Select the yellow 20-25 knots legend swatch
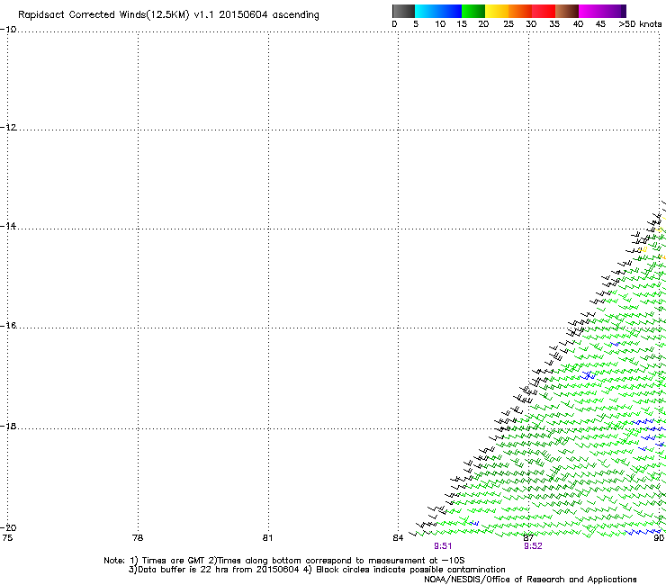 [x=497, y=11]
